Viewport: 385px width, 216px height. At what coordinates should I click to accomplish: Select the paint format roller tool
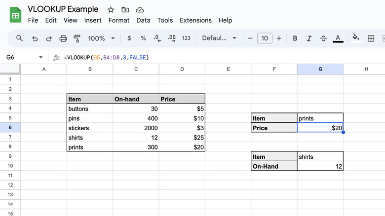click(x=77, y=38)
